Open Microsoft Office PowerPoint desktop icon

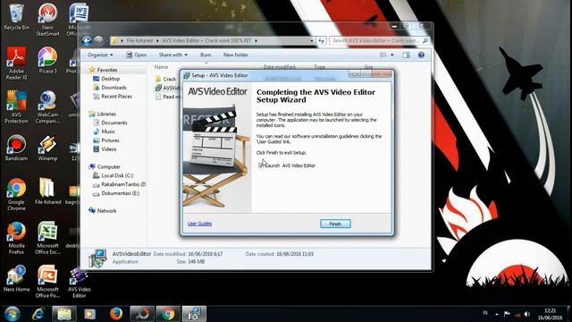tap(47, 282)
